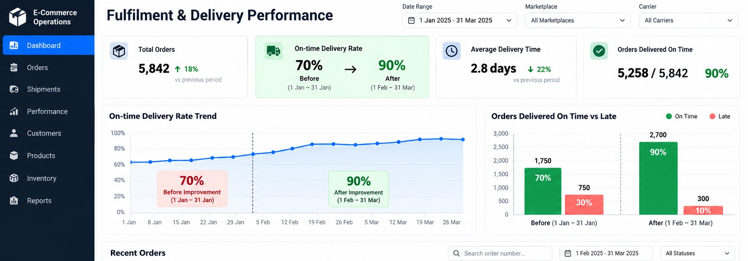Click the E-Commerce Operations box logo
This screenshot has height=261, width=748.
[17, 17]
